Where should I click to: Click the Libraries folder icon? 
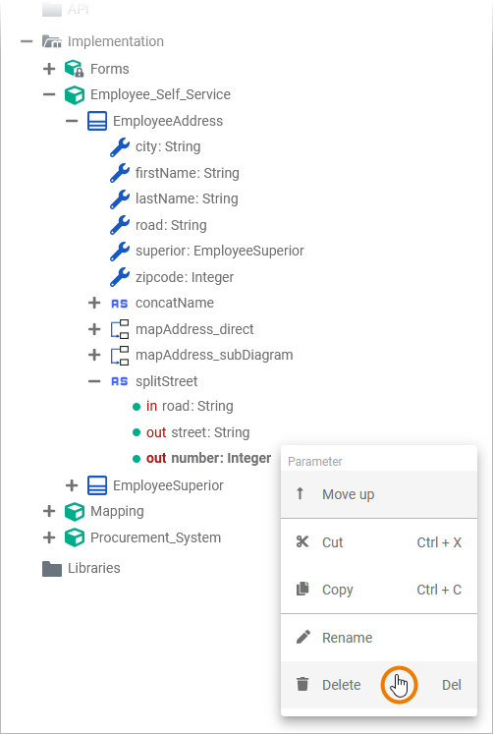tap(52, 569)
